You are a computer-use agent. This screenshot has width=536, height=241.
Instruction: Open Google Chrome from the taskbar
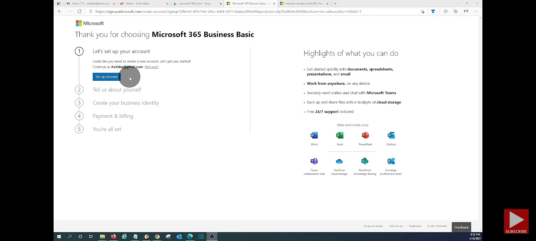(157, 237)
